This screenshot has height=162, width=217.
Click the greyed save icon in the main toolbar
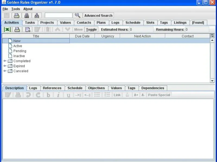click(7, 15)
